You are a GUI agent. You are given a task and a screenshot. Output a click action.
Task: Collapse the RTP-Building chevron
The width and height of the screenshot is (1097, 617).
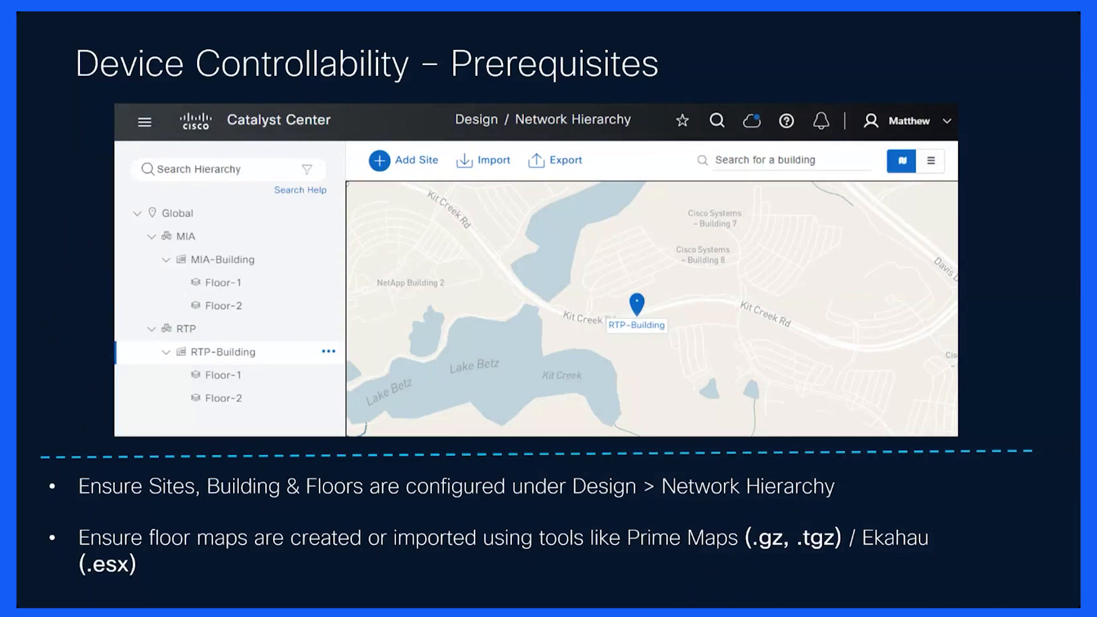[x=166, y=352]
